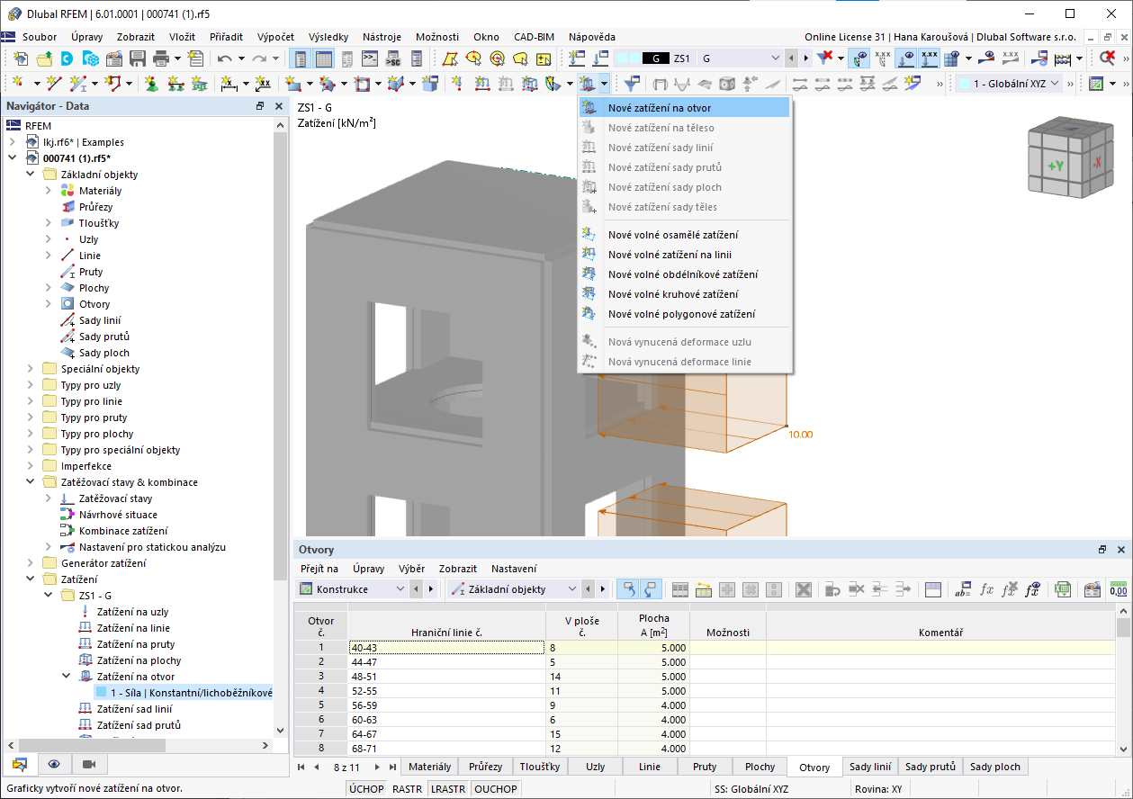Click the new opening load toolbar icon
Viewport: 1133px width, 799px height.
(589, 84)
